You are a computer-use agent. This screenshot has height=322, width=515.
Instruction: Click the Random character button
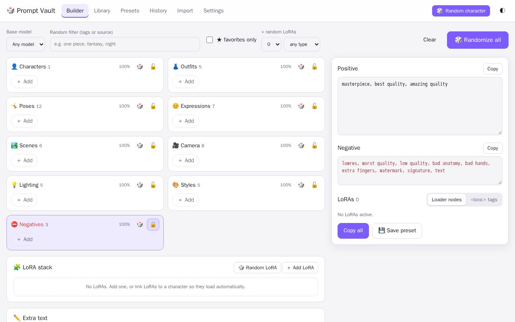click(461, 11)
